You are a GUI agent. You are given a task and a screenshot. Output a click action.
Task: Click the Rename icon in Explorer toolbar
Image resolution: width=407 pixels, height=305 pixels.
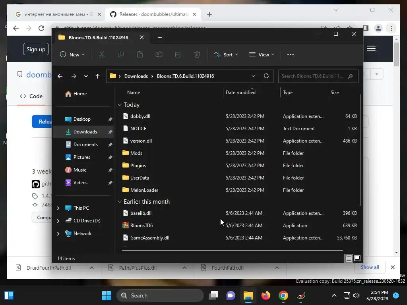click(159, 54)
